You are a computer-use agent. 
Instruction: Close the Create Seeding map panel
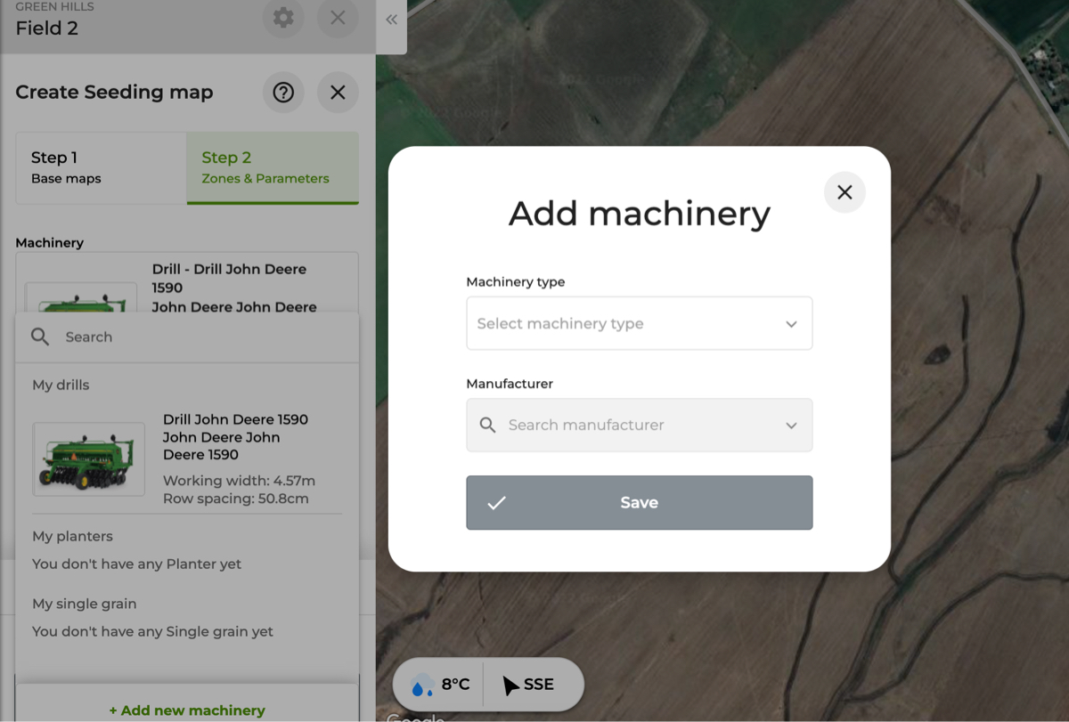338,92
